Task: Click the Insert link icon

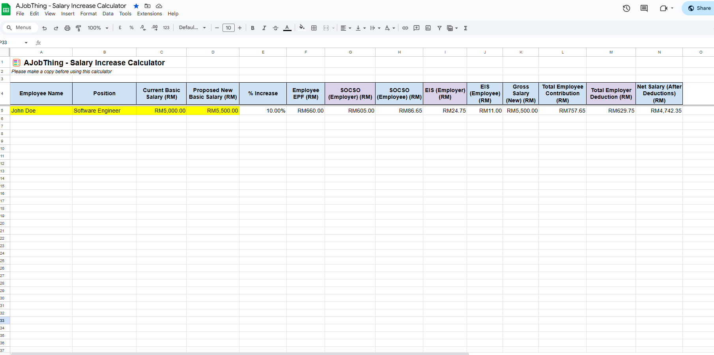Action: coord(405,28)
